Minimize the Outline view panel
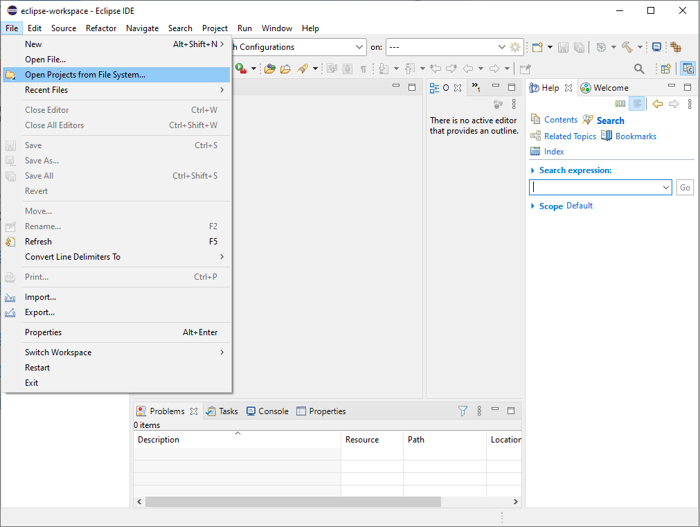 pos(496,85)
